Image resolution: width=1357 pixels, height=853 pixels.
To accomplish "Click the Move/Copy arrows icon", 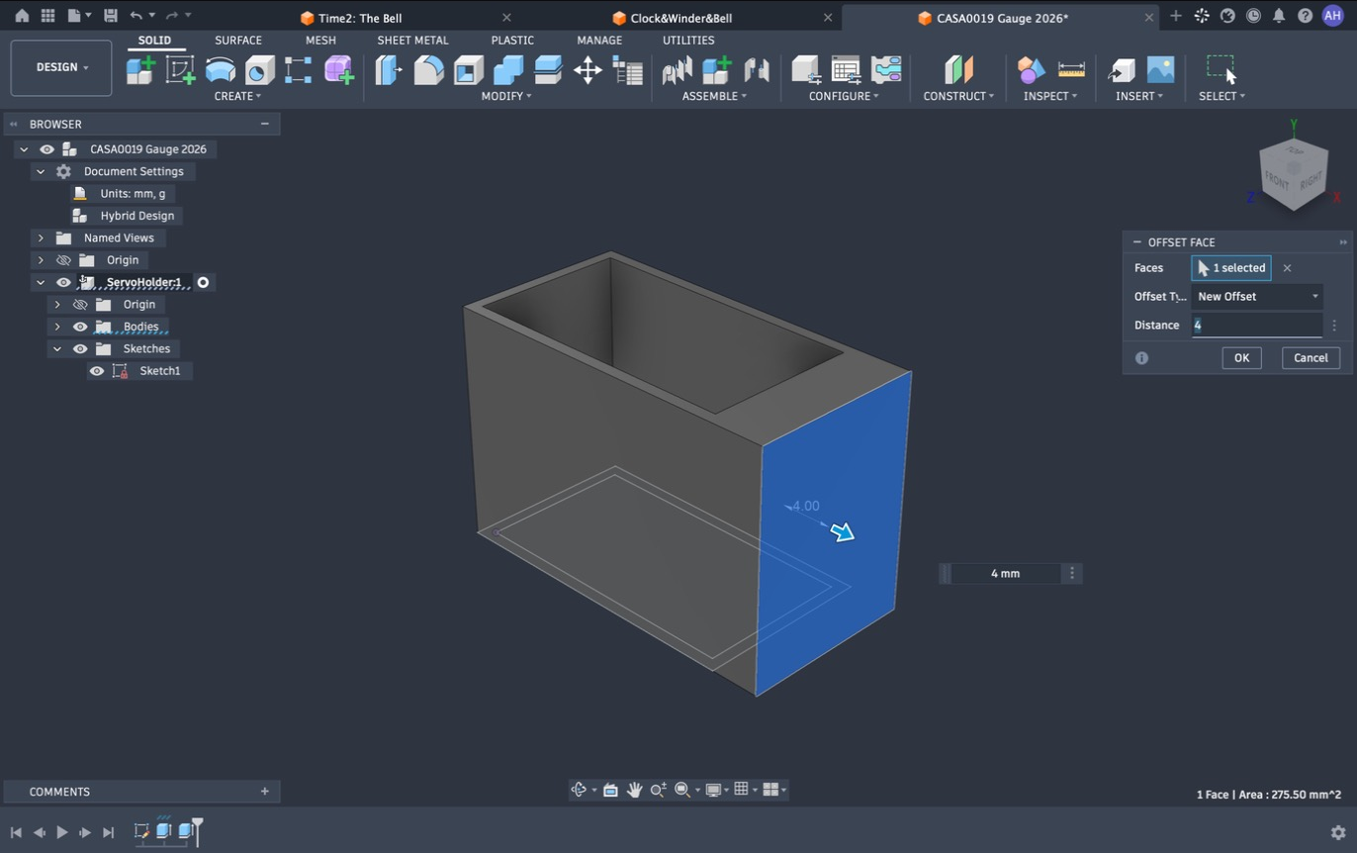I will click(588, 70).
